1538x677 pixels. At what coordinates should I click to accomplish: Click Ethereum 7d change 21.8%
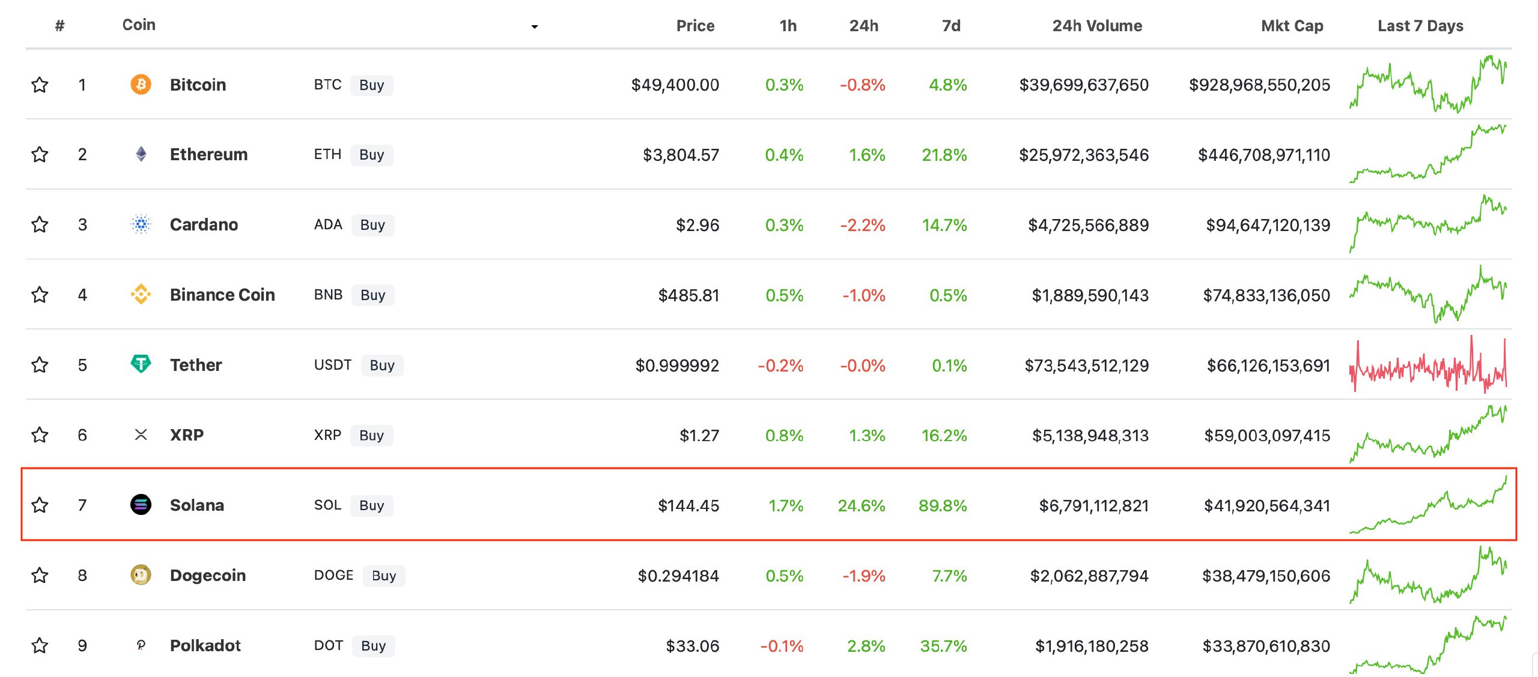pyautogui.click(x=944, y=155)
